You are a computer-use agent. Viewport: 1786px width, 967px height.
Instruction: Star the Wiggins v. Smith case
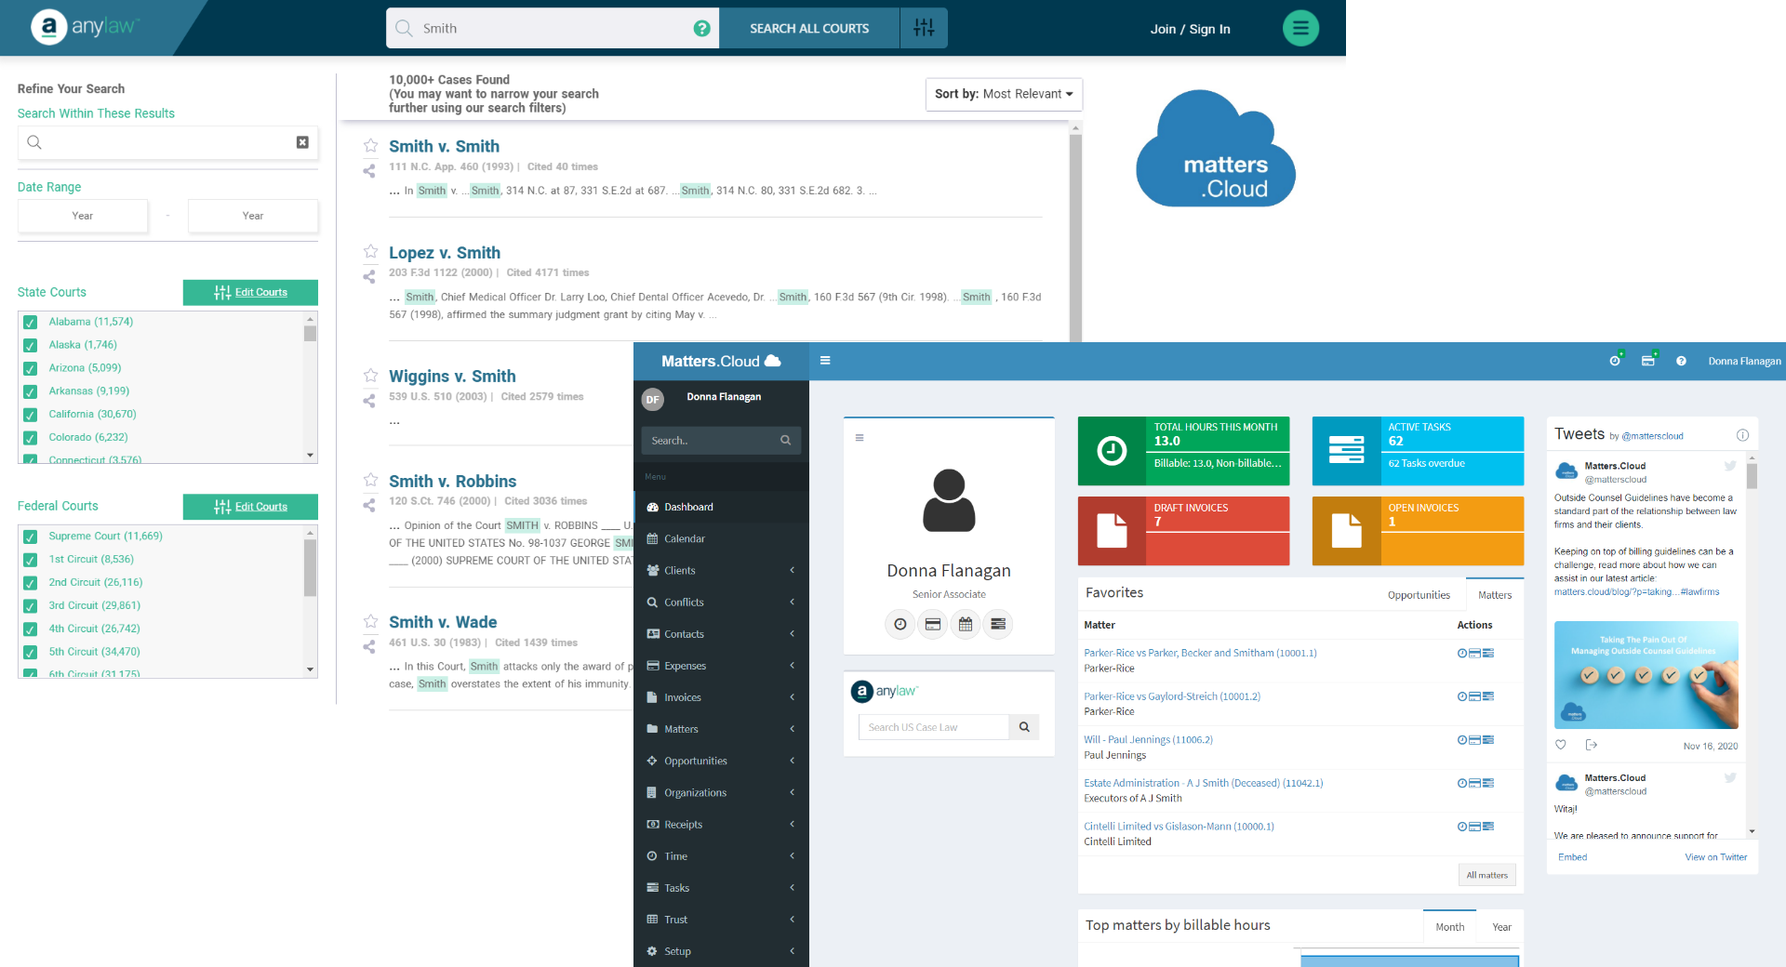pos(370,376)
